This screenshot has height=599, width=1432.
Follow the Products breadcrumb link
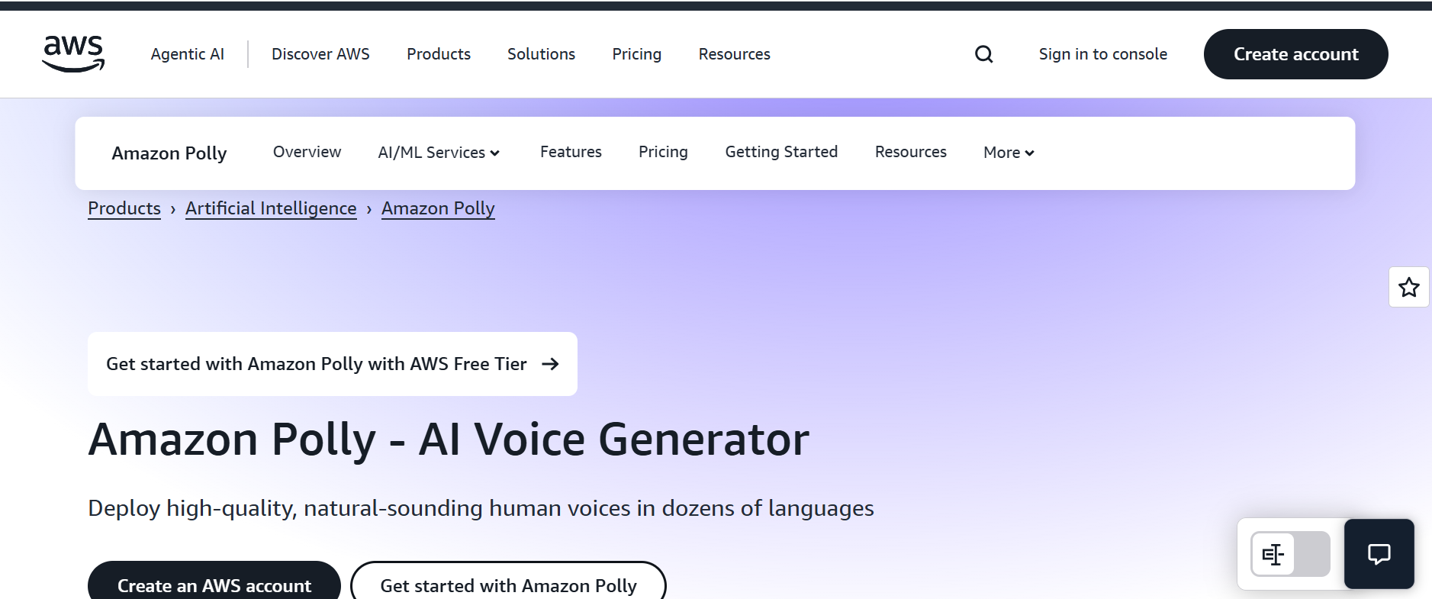coord(124,208)
